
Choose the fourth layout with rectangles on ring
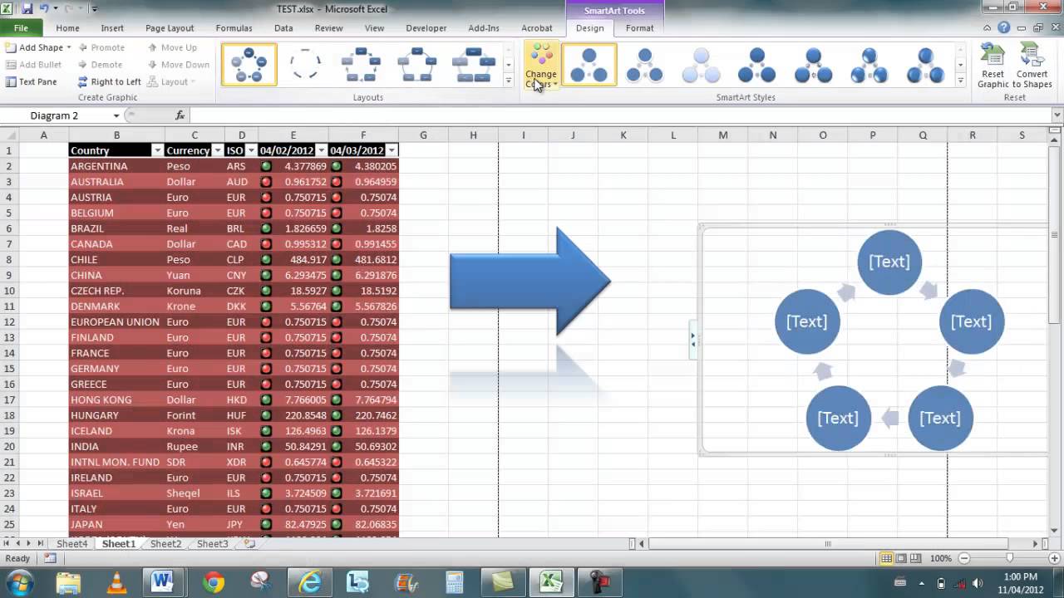point(417,65)
